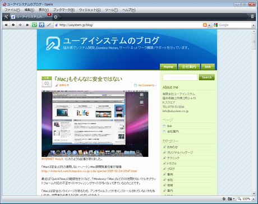
Task: Click the blog search text field
Action: pos(180,77)
